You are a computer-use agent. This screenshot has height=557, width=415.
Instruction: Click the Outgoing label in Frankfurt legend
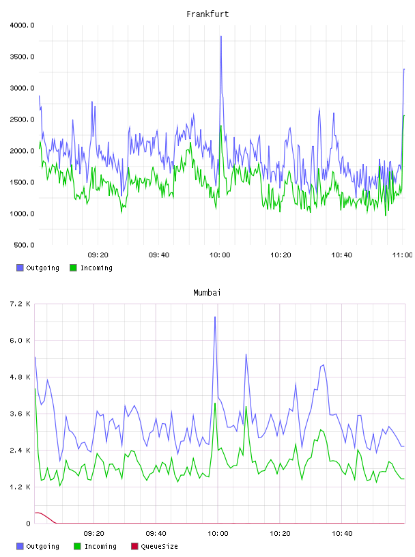(42, 268)
